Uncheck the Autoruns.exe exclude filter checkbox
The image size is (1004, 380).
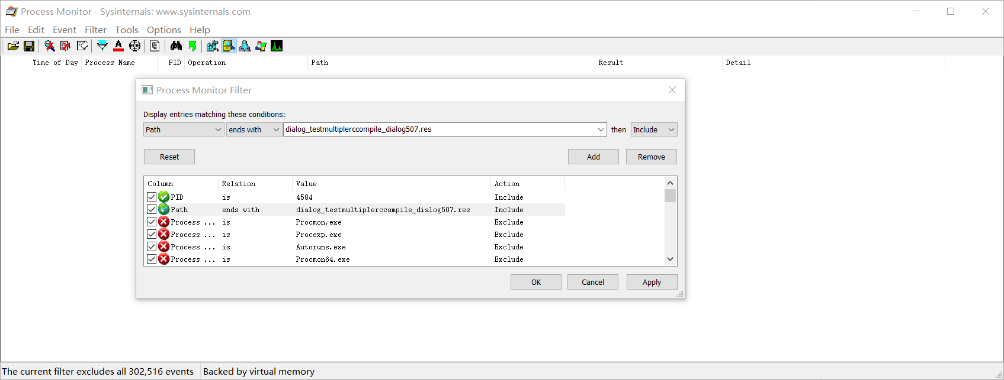coord(152,246)
